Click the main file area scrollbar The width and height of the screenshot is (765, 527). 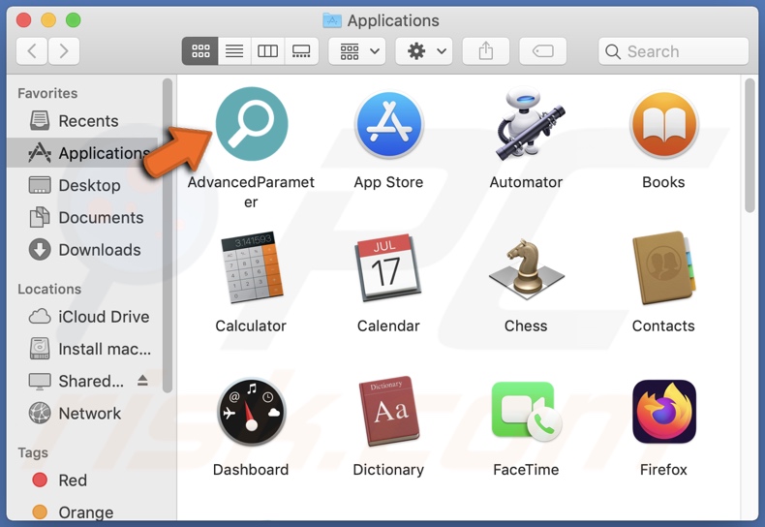click(750, 145)
